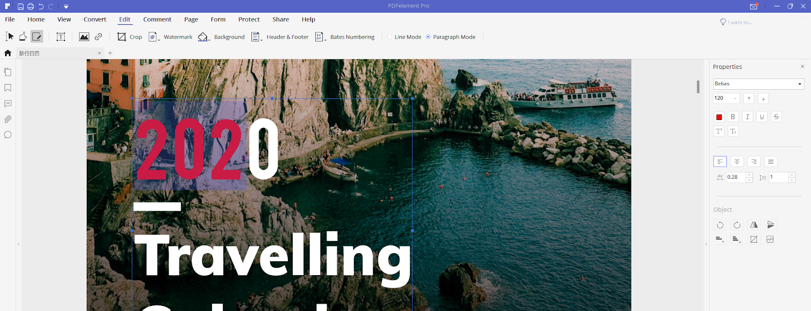The width and height of the screenshot is (811, 311).
Task: Align text right
Action: [x=754, y=162]
